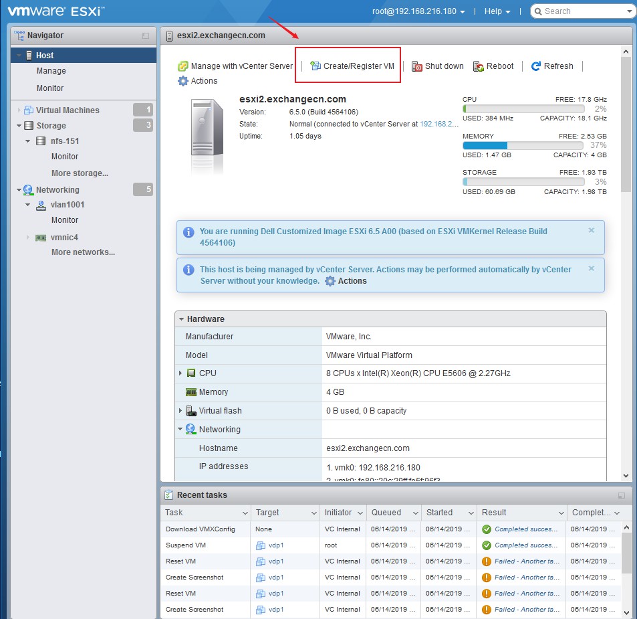The width and height of the screenshot is (637, 619).
Task: Open the Queued column dropdown arrow
Action: click(415, 513)
